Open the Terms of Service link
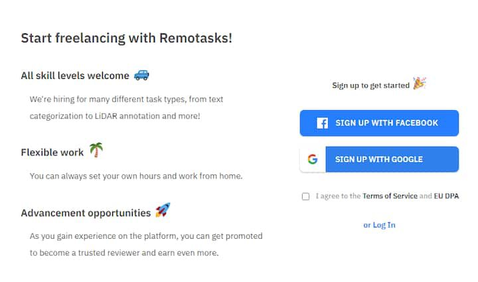 tap(390, 196)
